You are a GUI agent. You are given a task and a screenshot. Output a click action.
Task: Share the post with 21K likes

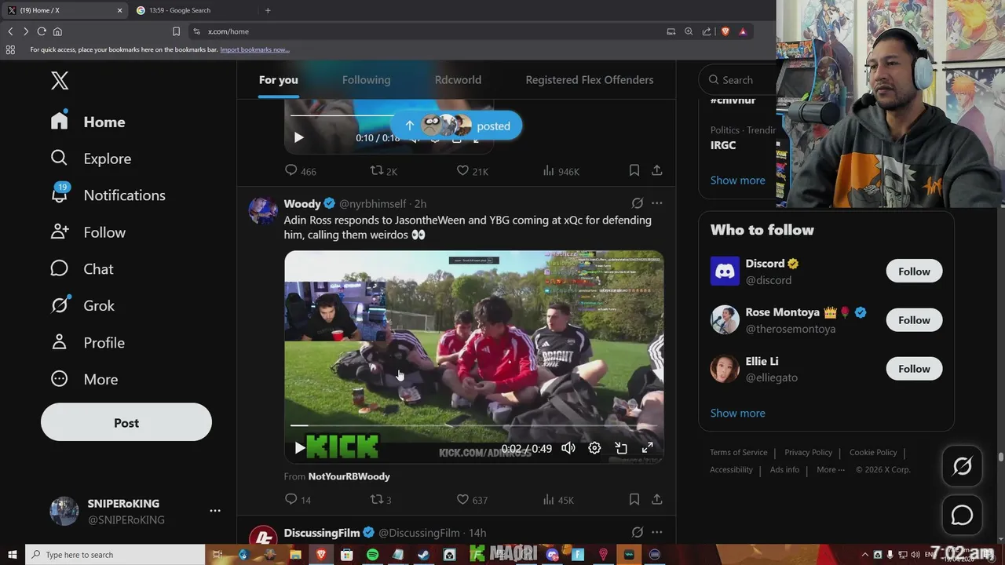pos(657,170)
